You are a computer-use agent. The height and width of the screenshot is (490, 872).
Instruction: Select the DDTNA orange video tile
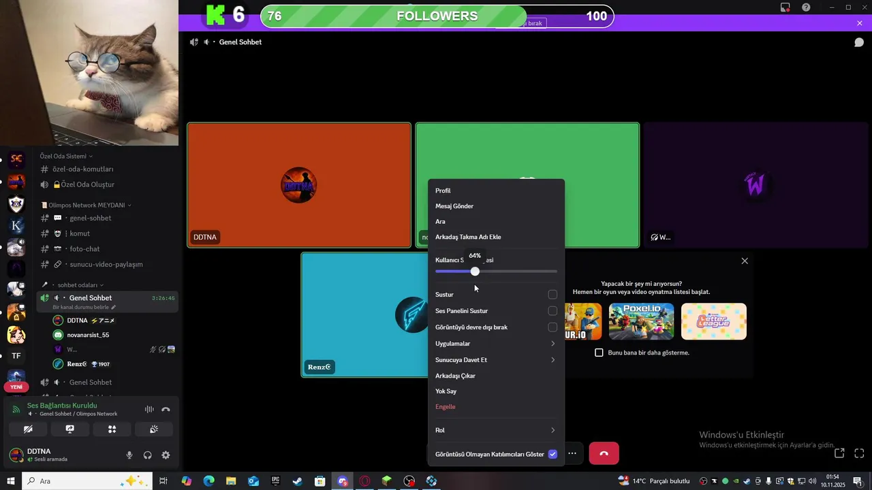299,185
